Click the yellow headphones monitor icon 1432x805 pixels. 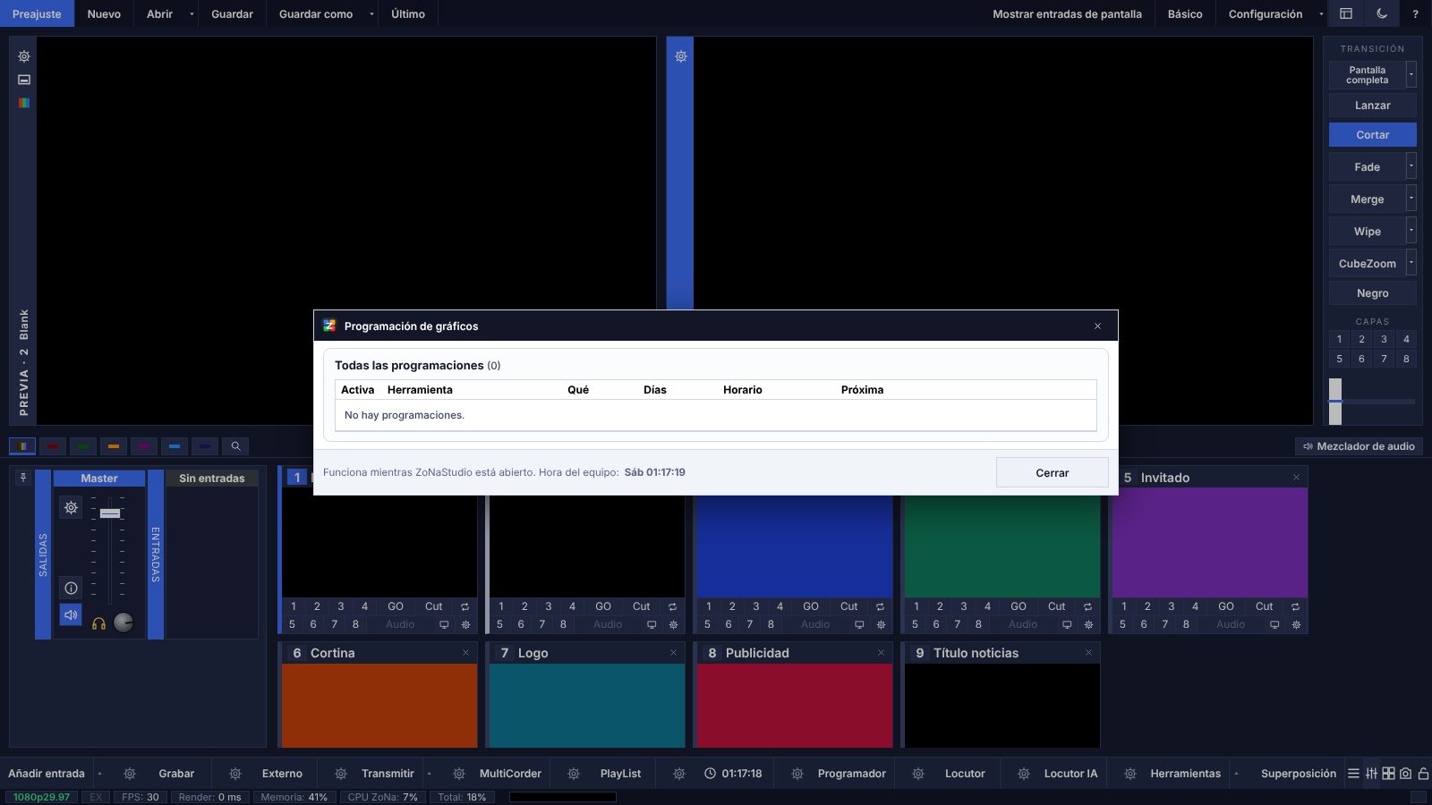[x=98, y=623]
